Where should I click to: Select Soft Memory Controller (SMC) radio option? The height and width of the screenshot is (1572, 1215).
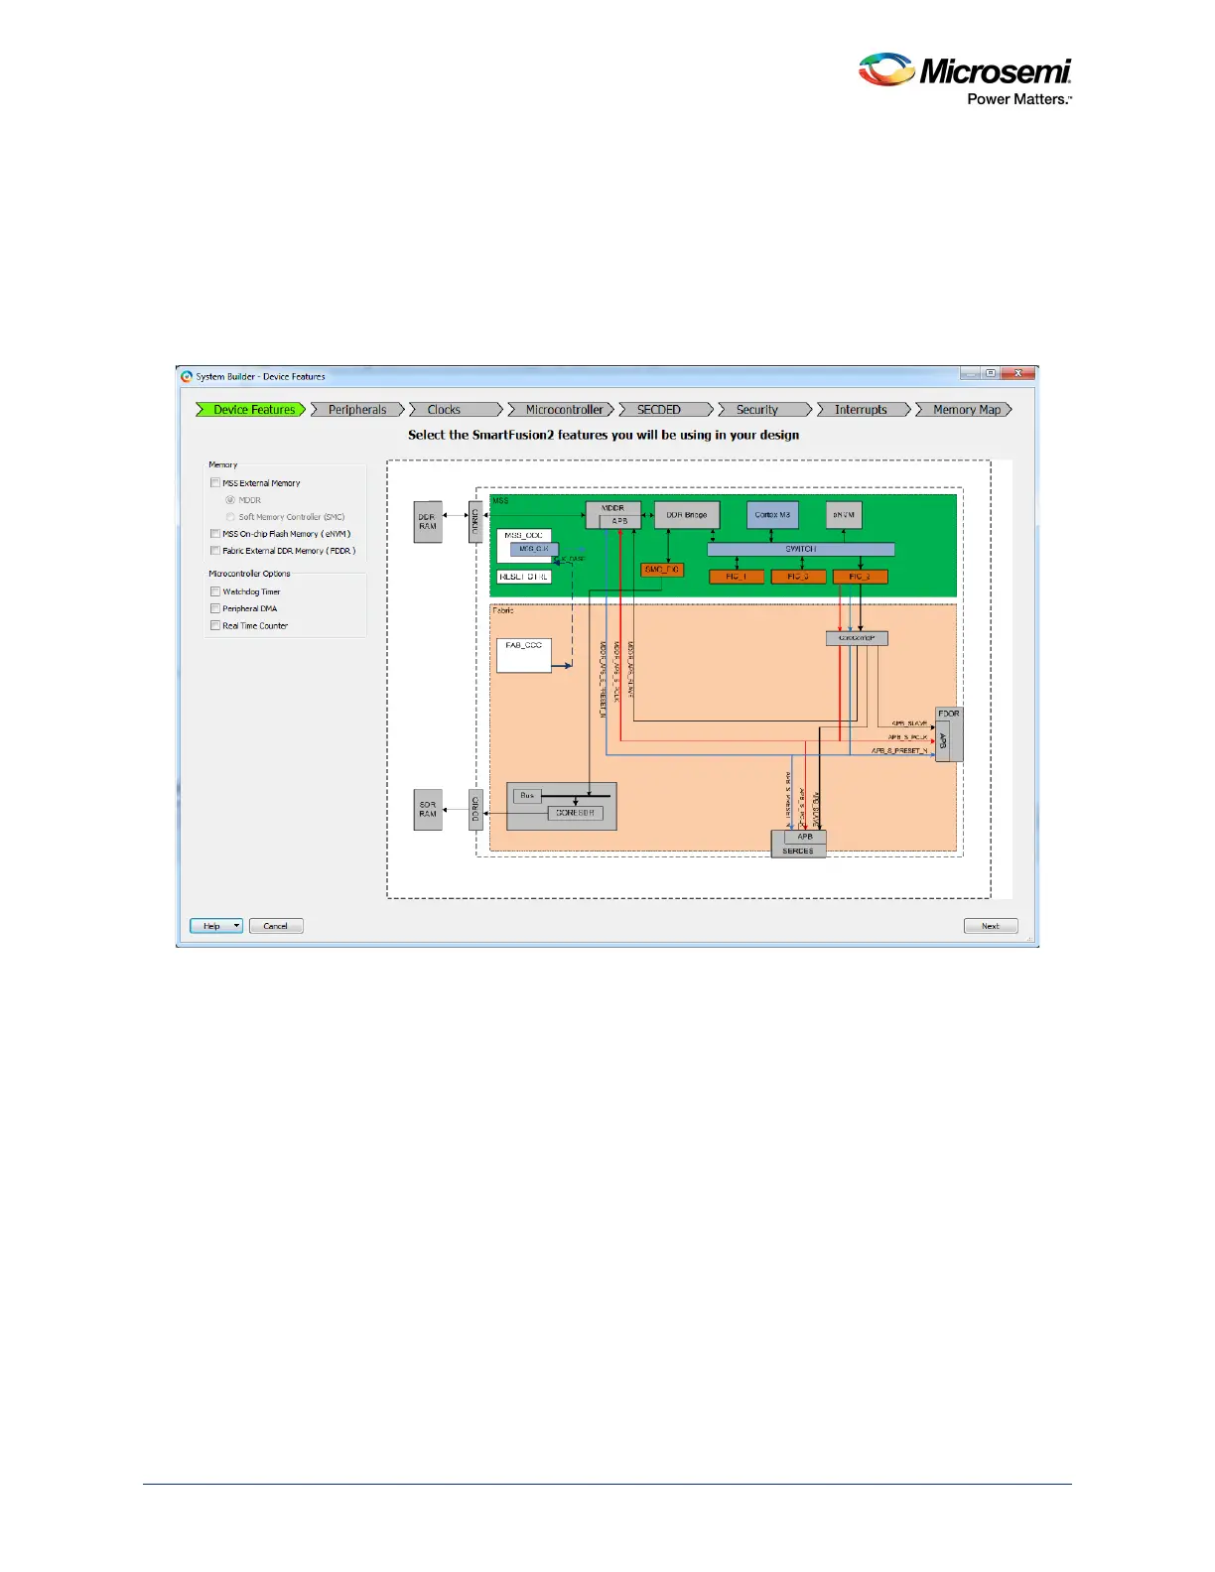point(230,517)
